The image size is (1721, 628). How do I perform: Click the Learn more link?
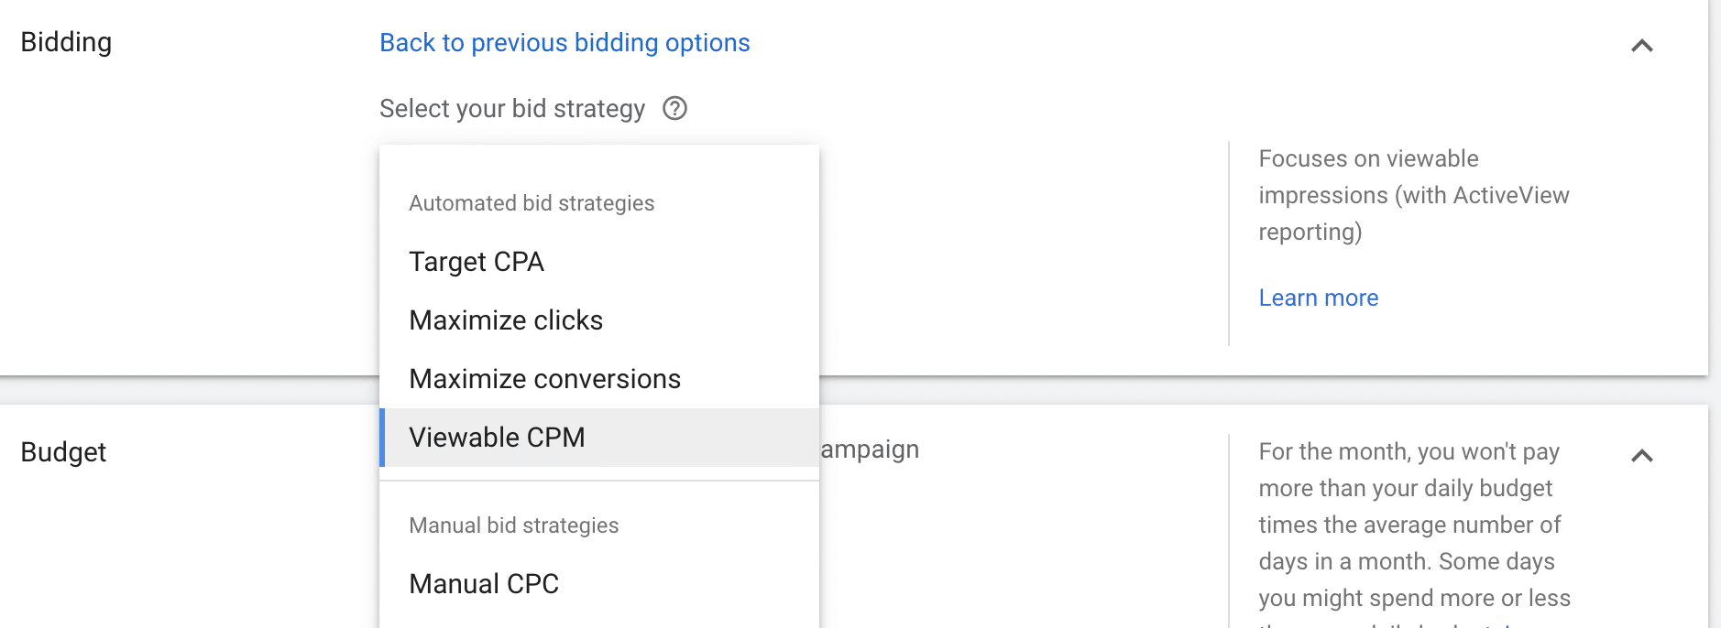point(1318,298)
